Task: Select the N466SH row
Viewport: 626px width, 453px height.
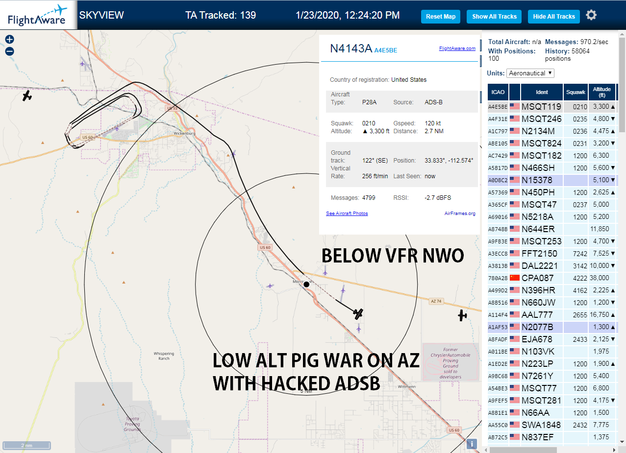Action: 552,167
